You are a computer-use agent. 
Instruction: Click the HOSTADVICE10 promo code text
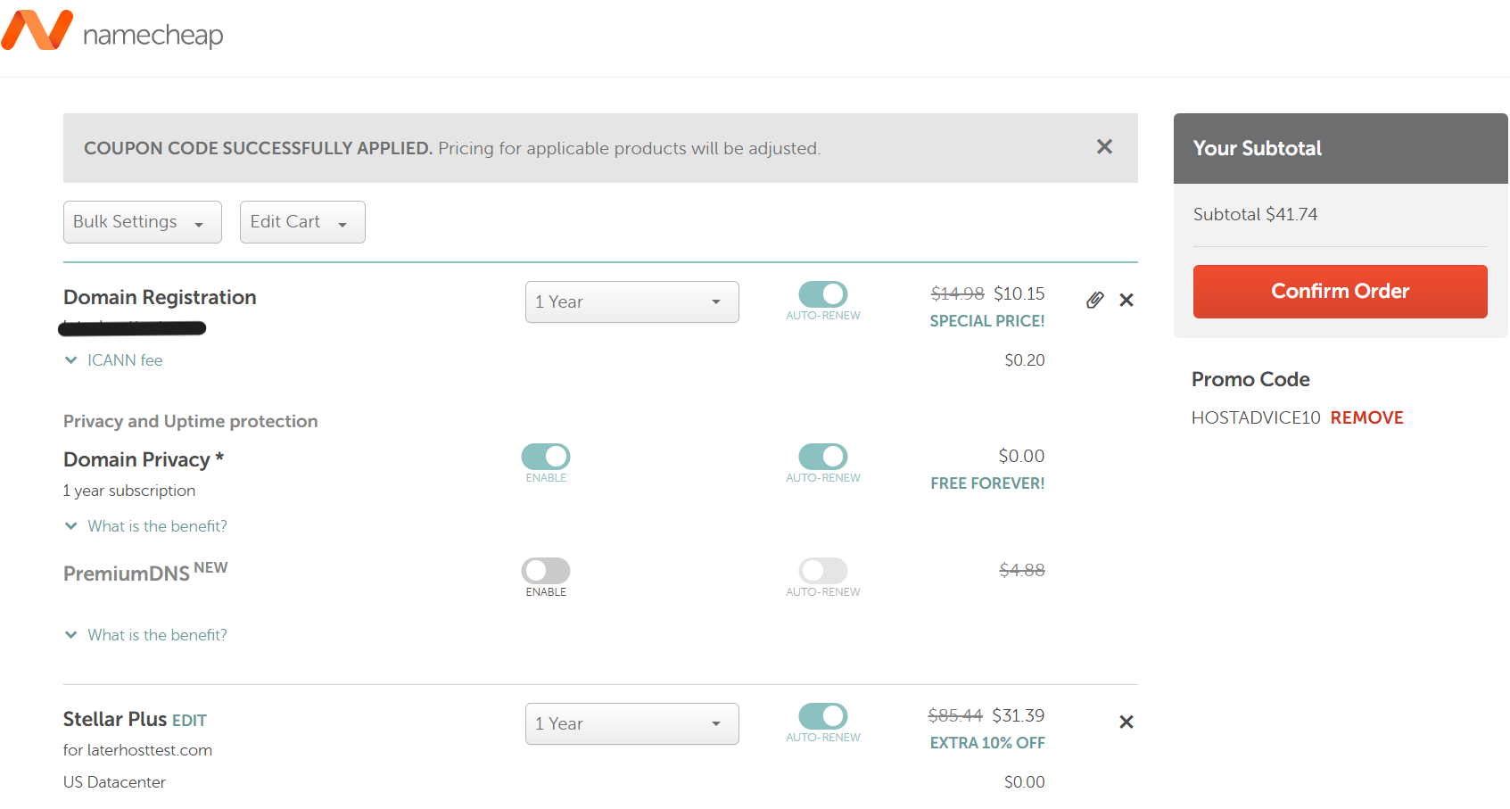[1256, 417]
